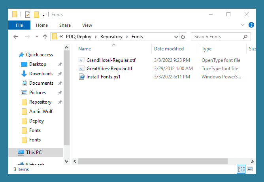Select the Install-Fonts.ps1 script
The width and height of the screenshot is (264, 182).
(x=104, y=77)
